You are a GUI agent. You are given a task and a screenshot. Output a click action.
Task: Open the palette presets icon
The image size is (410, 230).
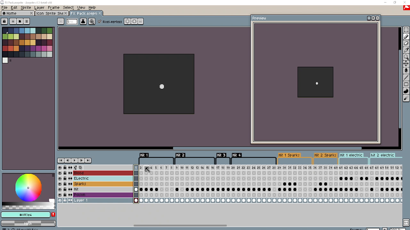pyautogui.click(x=20, y=21)
